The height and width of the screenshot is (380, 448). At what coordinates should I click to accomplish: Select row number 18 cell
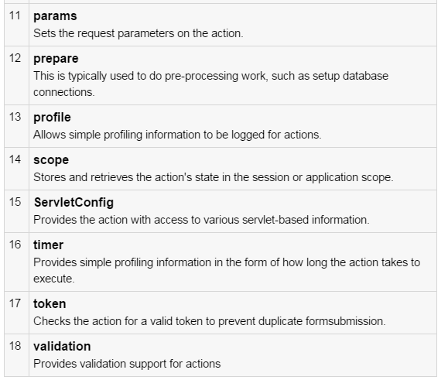tap(16, 355)
